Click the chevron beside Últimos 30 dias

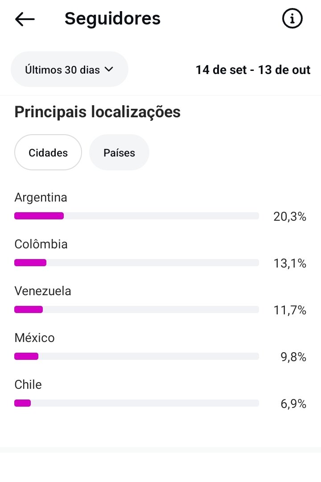108,70
